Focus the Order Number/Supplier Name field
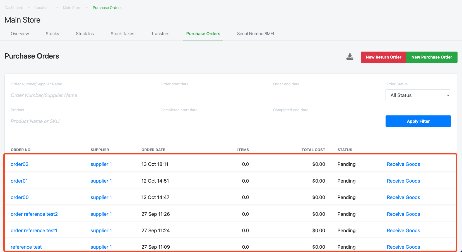 tap(81, 95)
